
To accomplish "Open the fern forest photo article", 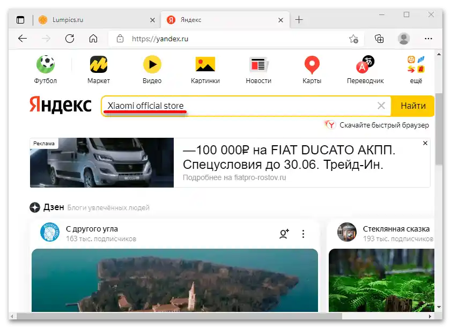I will (381, 280).
